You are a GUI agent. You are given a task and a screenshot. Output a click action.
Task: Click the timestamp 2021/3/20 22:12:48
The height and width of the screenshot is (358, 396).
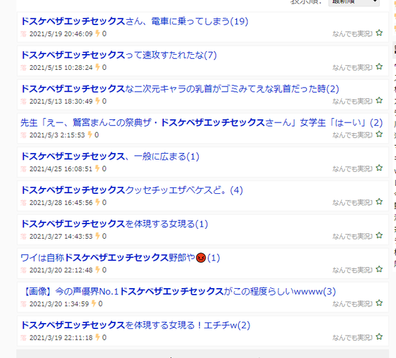[x=61, y=270]
